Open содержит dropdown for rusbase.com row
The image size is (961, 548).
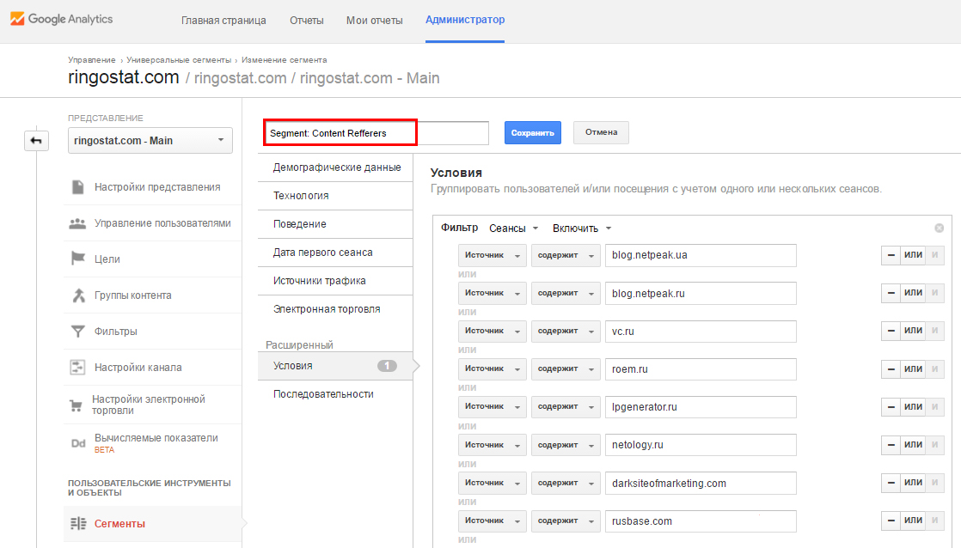[x=566, y=521]
